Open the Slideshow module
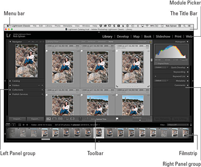The image size is (201, 167). pos(163,37)
